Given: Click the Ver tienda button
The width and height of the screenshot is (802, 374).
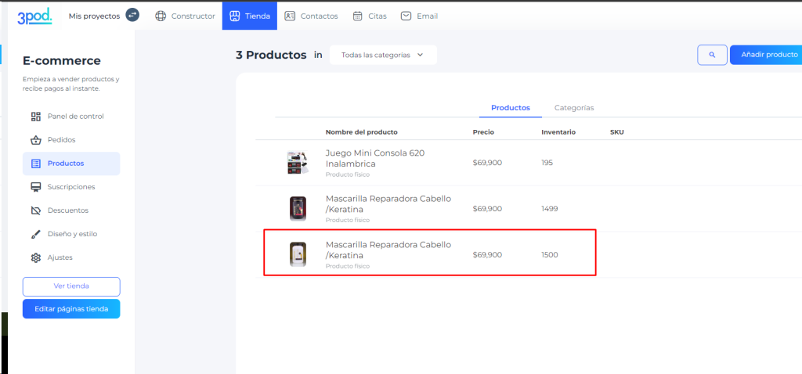Looking at the screenshot, I should (x=71, y=286).
